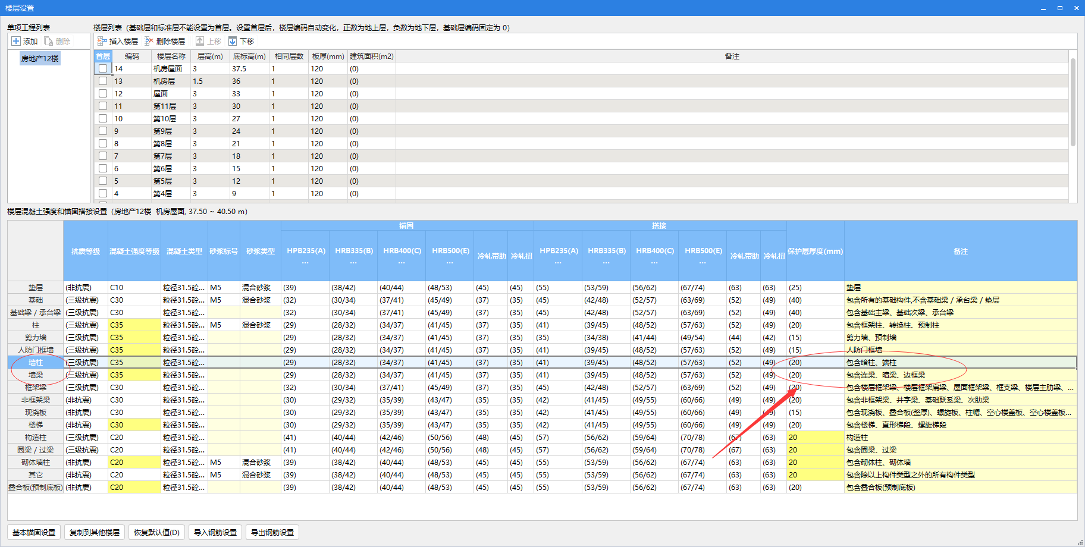Image resolution: width=1085 pixels, height=547 pixels.
Task: Select the 墙柱 row header
Action: click(36, 362)
